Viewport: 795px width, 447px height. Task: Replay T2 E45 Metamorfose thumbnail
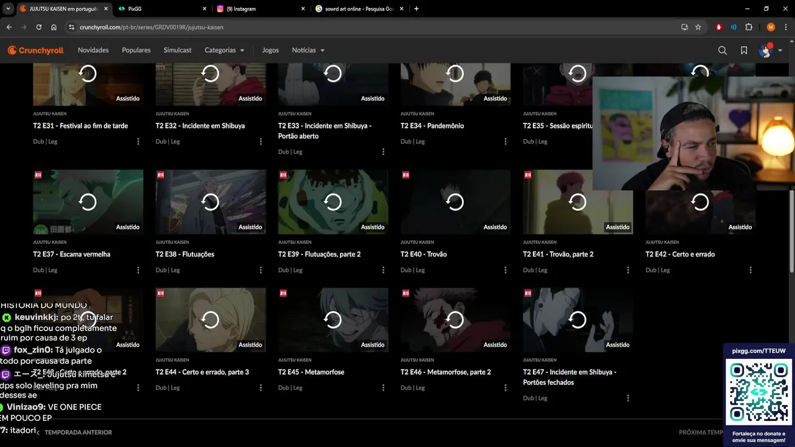coord(333,320)
